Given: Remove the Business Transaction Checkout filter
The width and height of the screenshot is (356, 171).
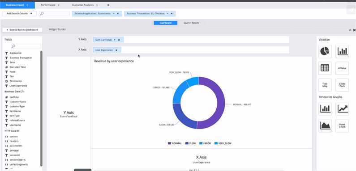Looking at the screenshot, I should coord(172,13).
